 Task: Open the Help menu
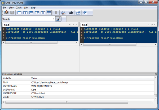(x=33, y=8)
